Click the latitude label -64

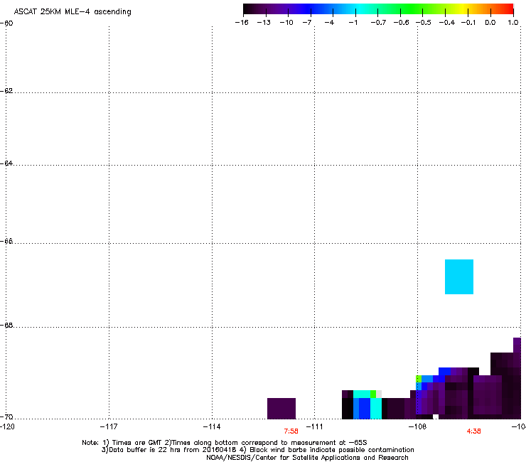click(x=6, y=163)
